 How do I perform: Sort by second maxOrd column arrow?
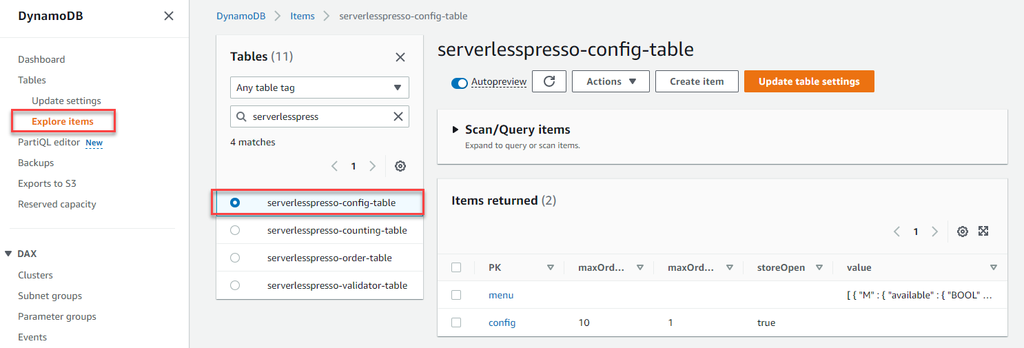click(x=730, y=267)
